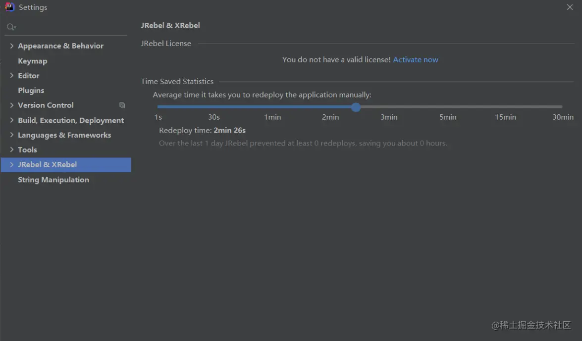Select the Editor category label
Screen dimensions: 582x341
[29, 75]
